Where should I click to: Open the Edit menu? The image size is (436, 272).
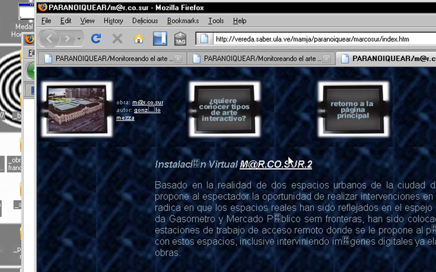(65, 21)
